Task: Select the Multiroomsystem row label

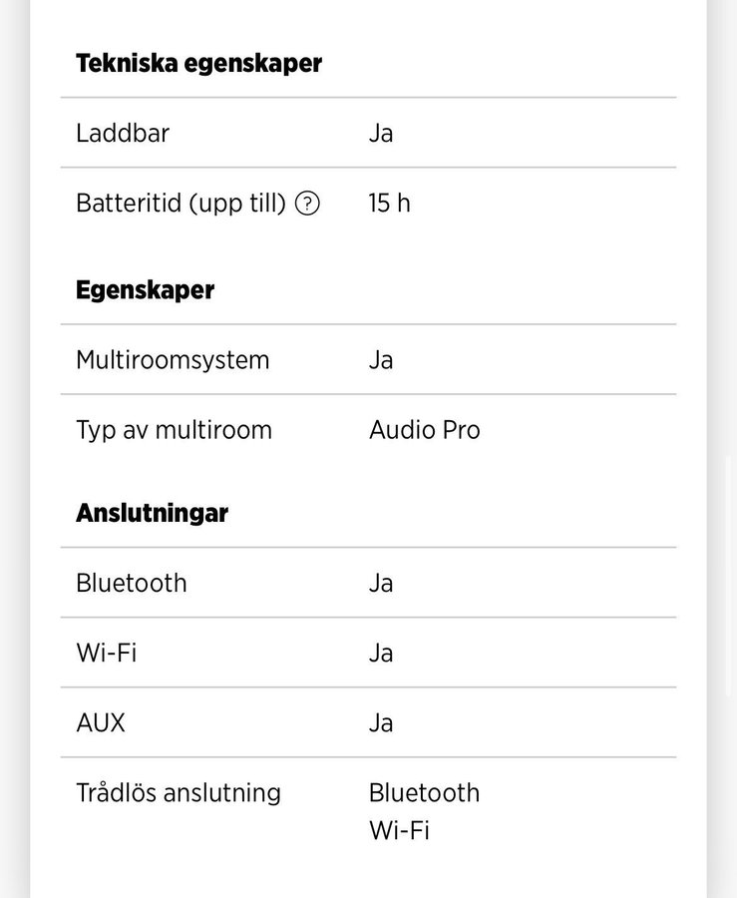Action: coord(173,360)
